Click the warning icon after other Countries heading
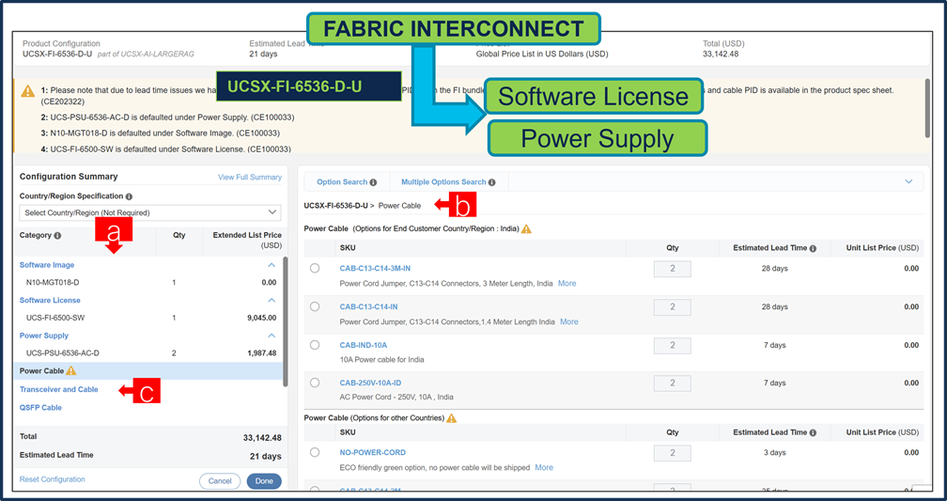Screen dimensions: 947x501 [x=451, y=418]
